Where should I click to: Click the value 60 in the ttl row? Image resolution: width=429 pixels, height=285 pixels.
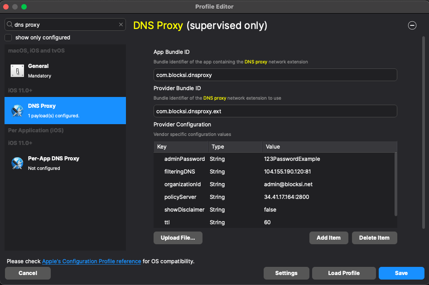267,222
